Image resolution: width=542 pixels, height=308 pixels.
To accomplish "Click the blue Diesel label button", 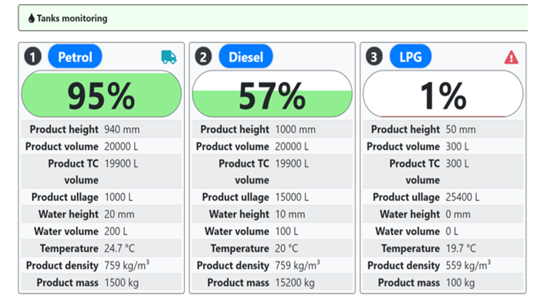I will pos(246,57).
